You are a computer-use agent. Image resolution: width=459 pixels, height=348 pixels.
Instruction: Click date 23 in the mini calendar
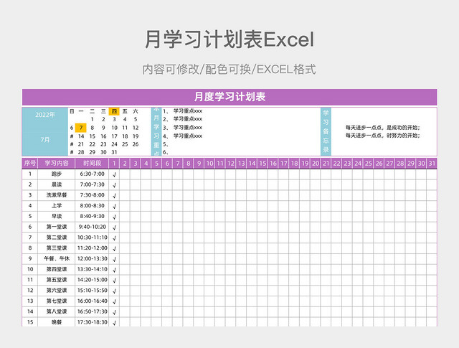coord(103,144)
